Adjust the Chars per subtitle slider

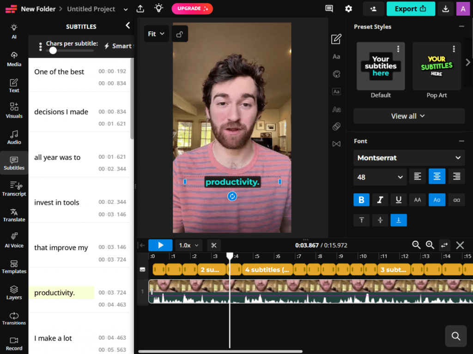pos(53,50)
